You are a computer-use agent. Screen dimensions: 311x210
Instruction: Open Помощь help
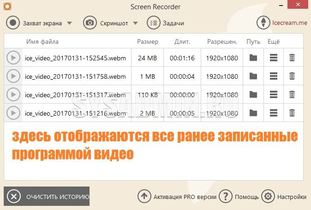pos(239,197)
